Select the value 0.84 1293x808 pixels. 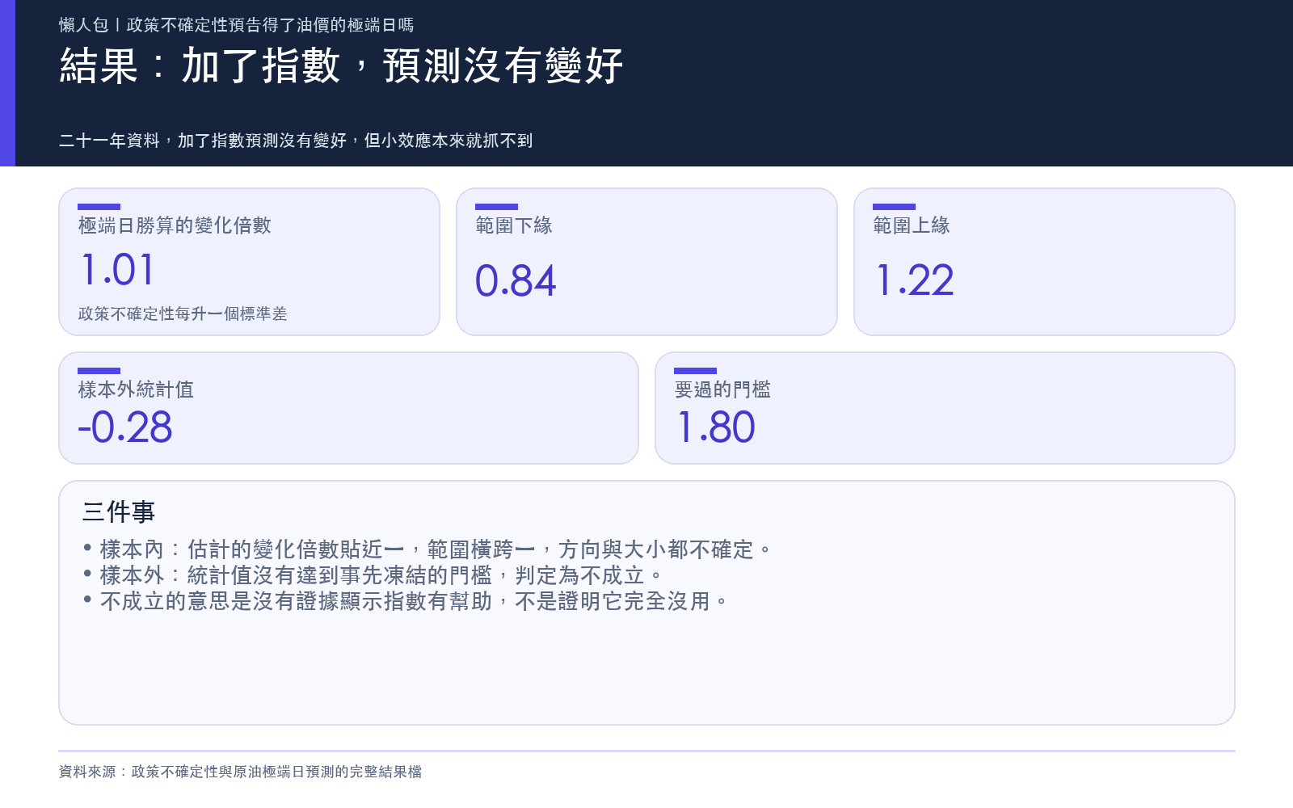point(516,281)
